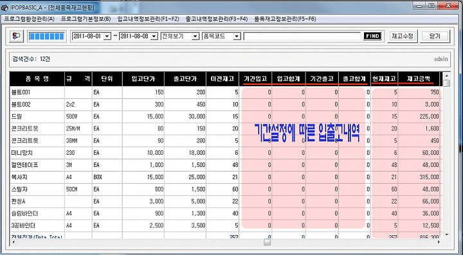Image resolution: width=463 pixels, height=255 pixels.
Task: Click the 50CM spec cell
Action: point(78,189)
